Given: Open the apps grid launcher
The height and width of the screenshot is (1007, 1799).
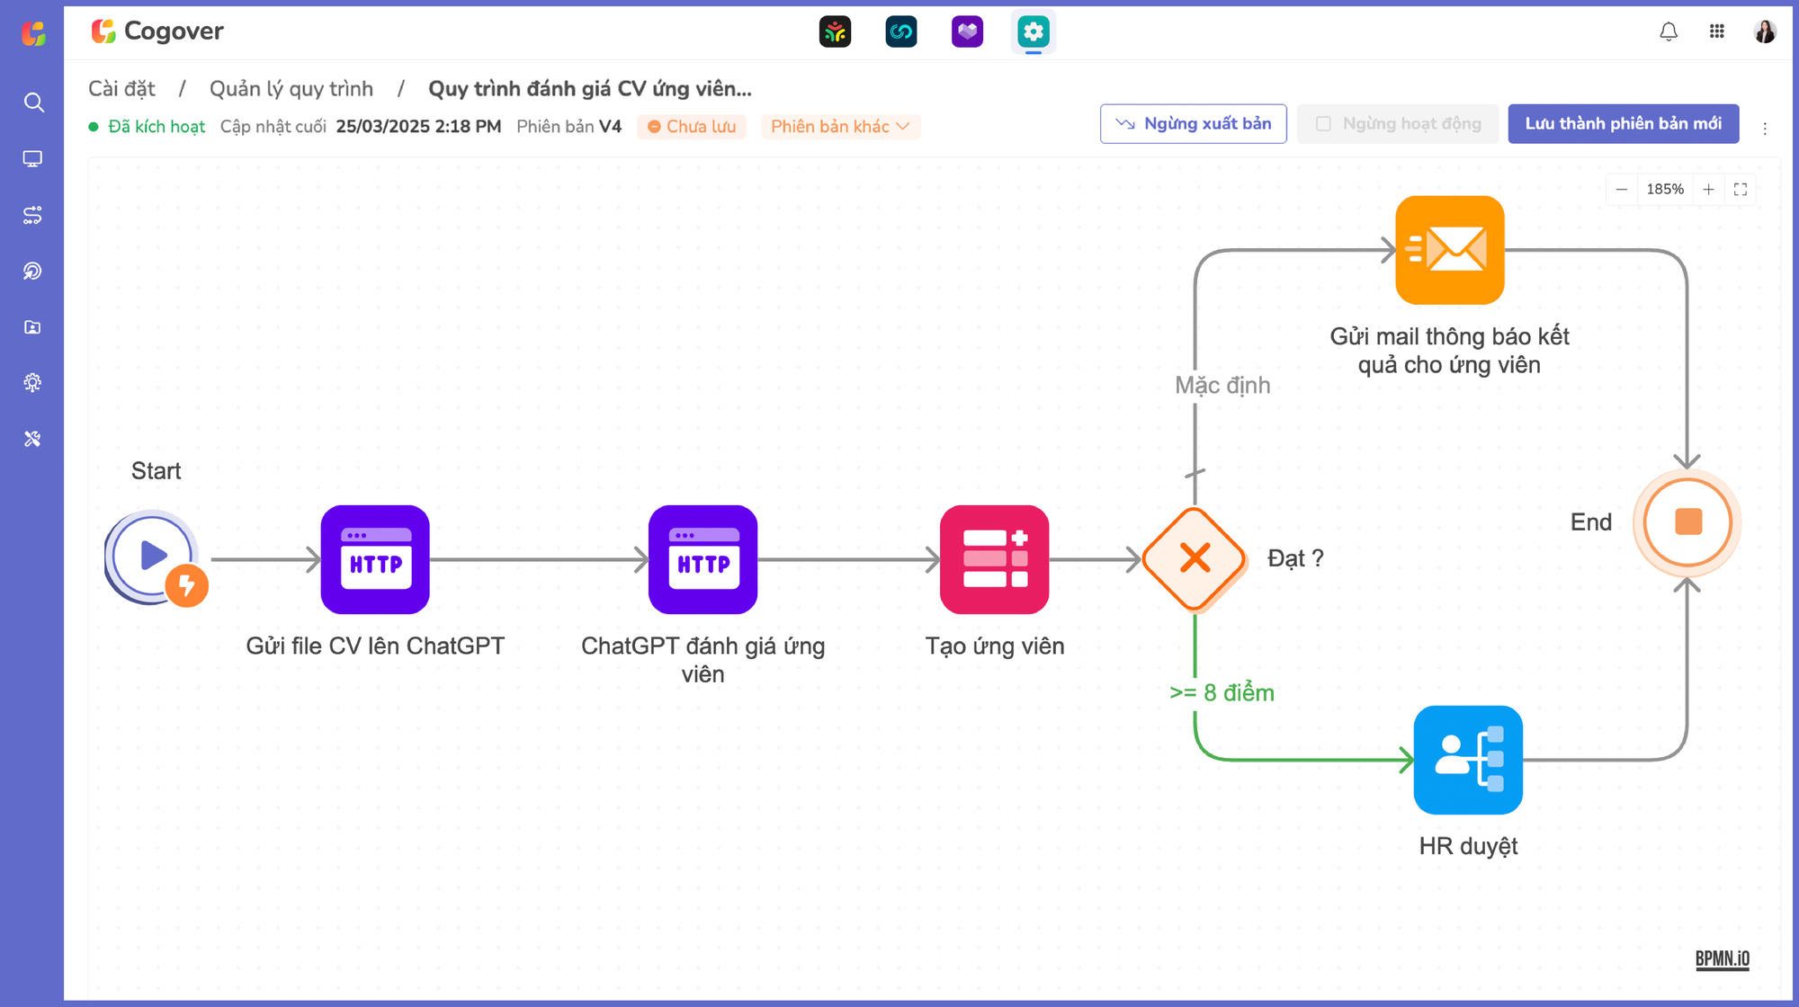Looking at the screenshot, I should pos(1716,31).
